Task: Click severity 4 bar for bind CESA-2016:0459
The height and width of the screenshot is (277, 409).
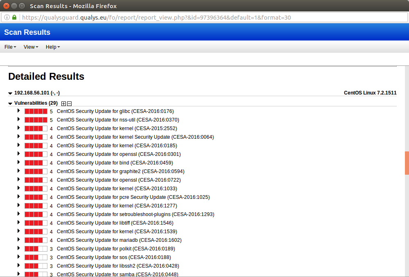Action: [36, 163]
